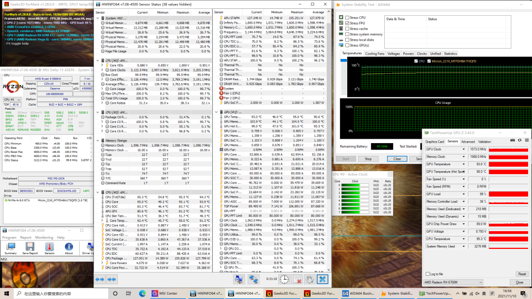Click the Reset button in GPU-Z
This screenshot has width=532, height=299.
click(x=522, y=274)
